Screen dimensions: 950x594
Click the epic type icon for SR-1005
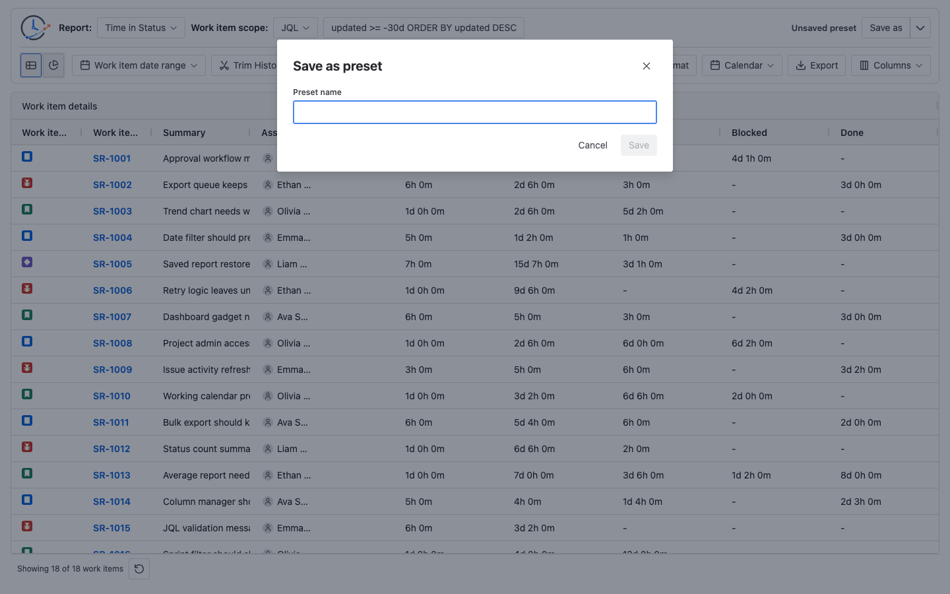(27, 262)
